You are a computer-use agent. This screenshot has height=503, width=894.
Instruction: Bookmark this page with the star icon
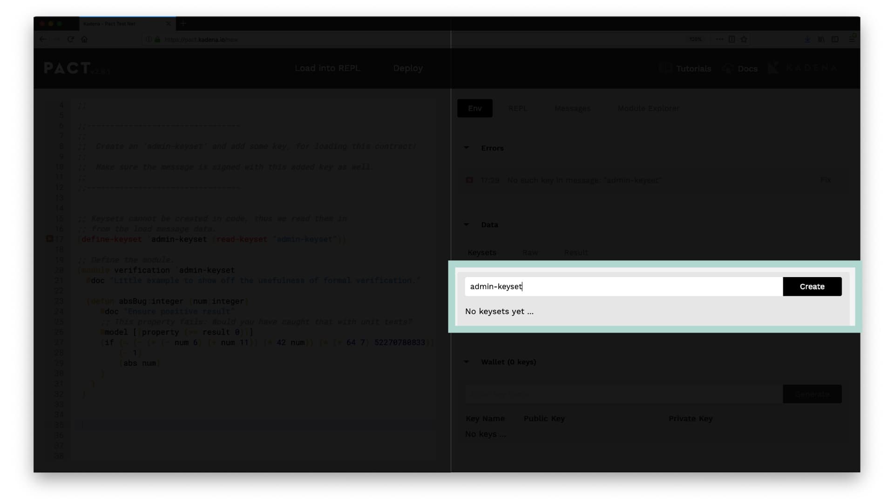744,40
